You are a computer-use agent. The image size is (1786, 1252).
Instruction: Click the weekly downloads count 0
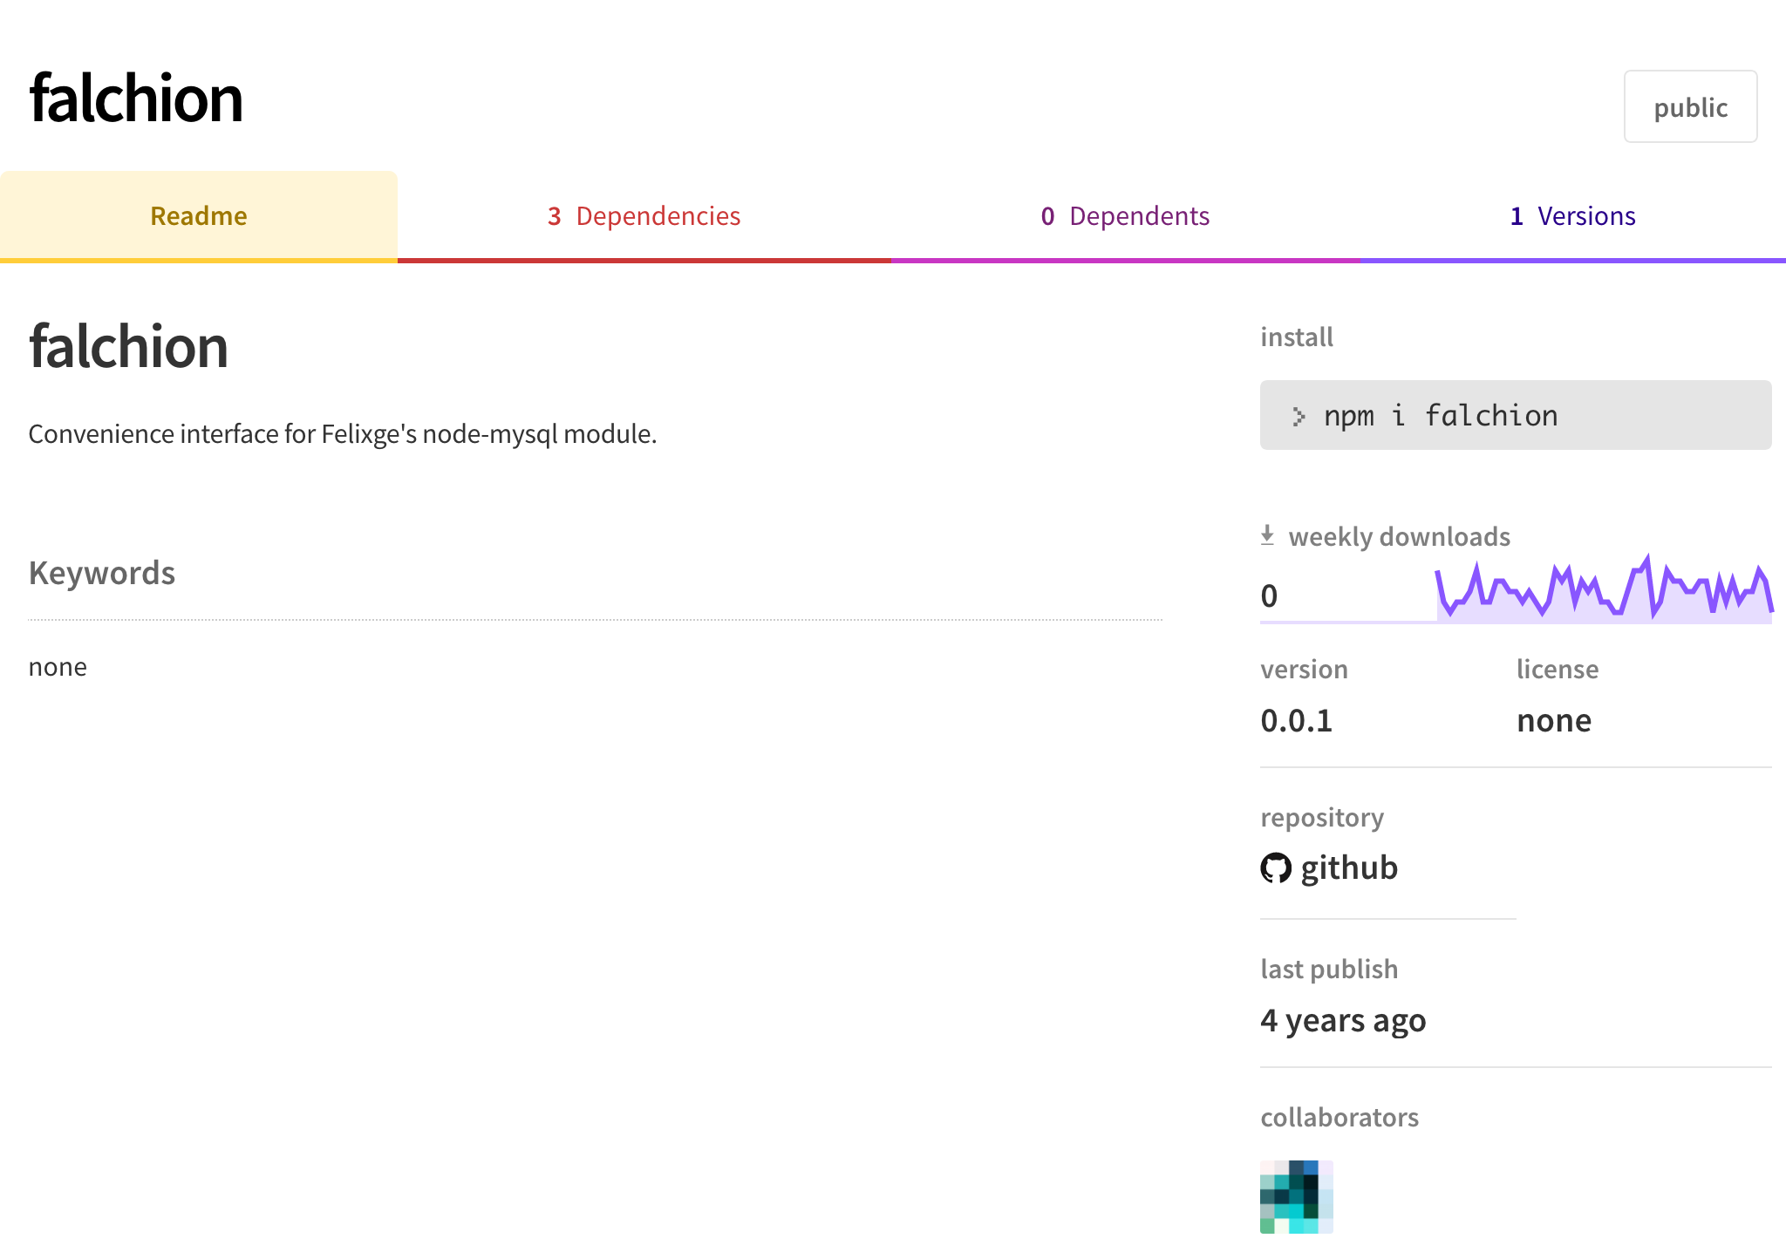[x=1269, y=596]
